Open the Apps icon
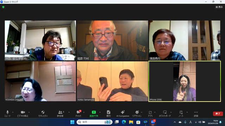Screen dimensions: 225x126 [x=150, y=114]
